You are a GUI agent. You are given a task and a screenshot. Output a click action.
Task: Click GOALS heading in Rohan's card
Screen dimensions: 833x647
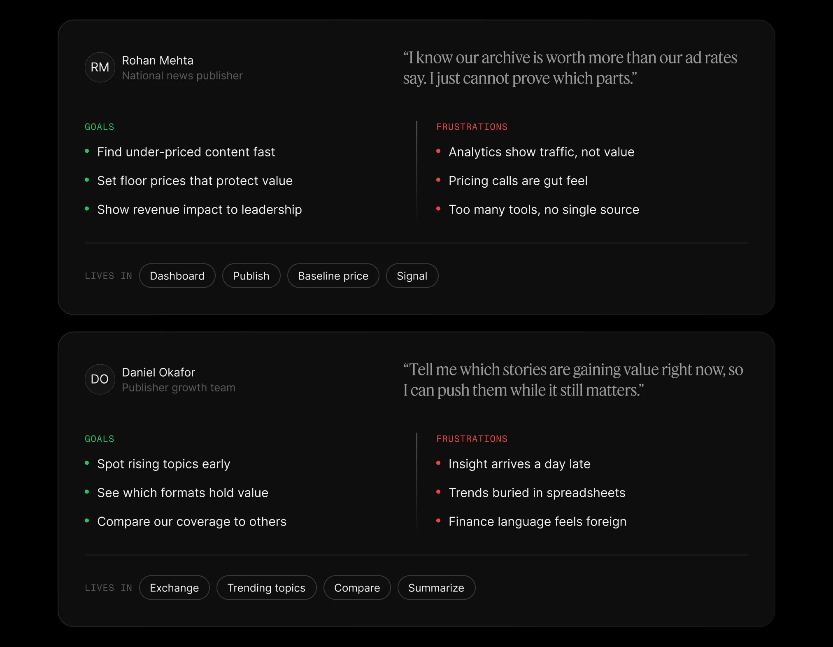pyautogui.click(x=100, y=127)
